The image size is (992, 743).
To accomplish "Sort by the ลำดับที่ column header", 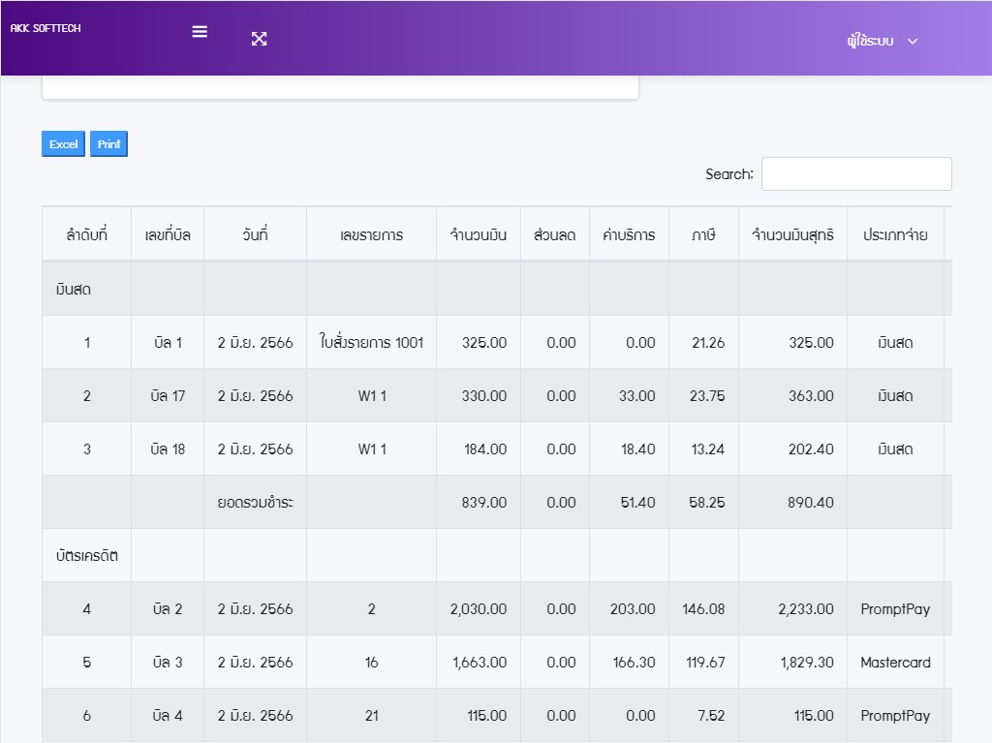I will [x=86, y=234].
